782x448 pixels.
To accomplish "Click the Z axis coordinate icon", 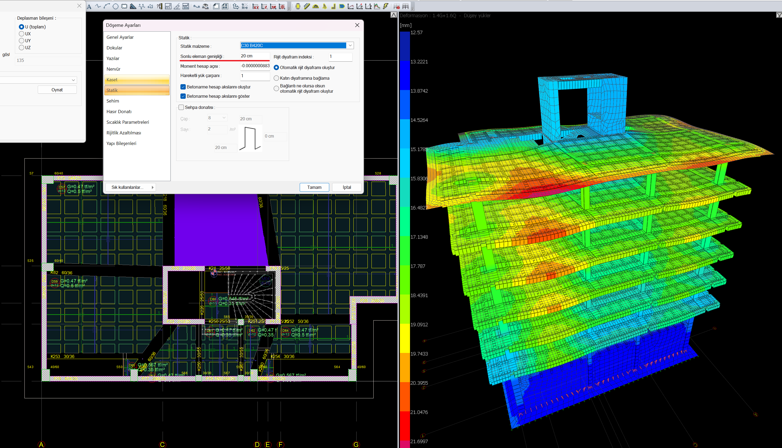I will click(264, 6).
